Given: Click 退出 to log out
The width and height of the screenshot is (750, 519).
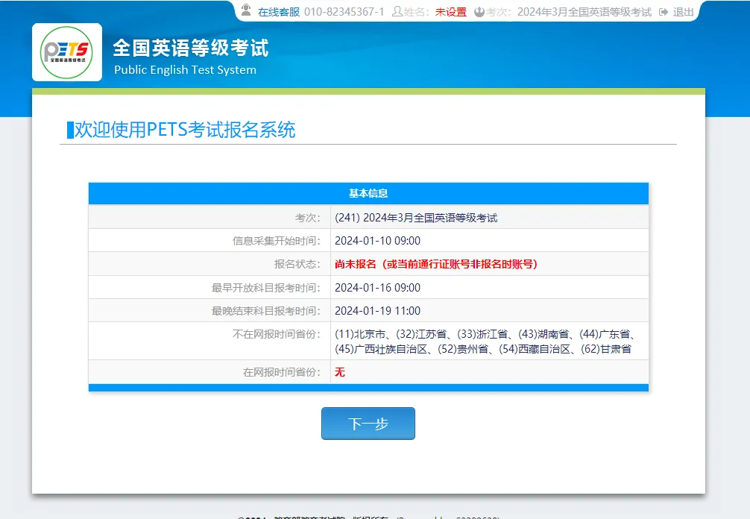Looking at the screenshot, I should (683, 12).
